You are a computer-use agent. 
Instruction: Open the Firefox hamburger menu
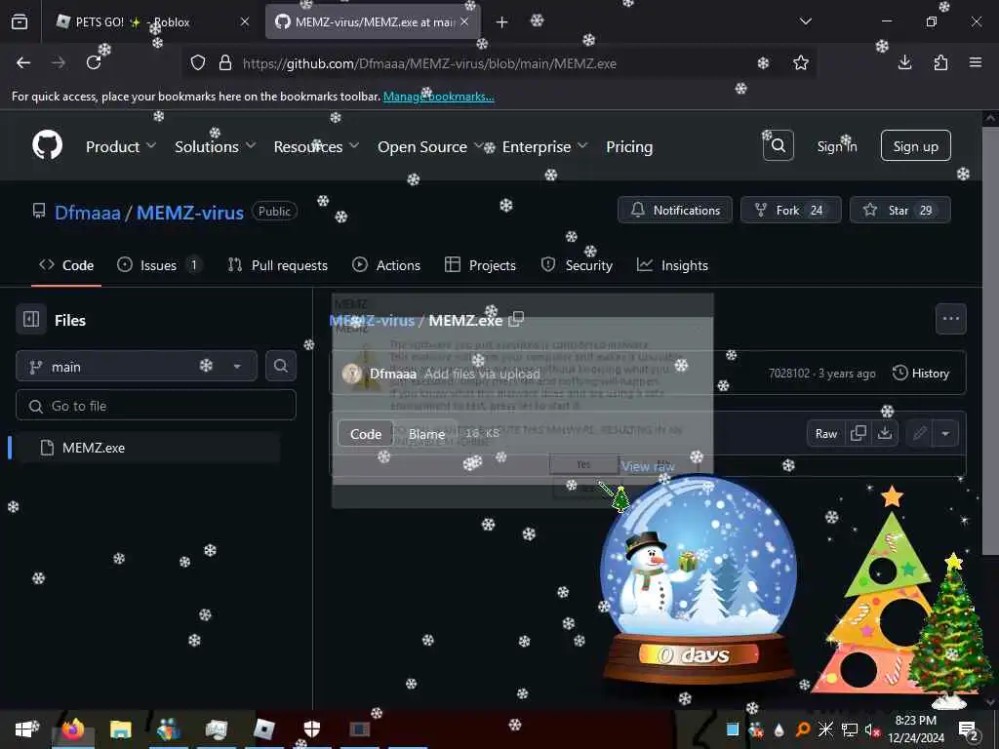tap(976, 62)
